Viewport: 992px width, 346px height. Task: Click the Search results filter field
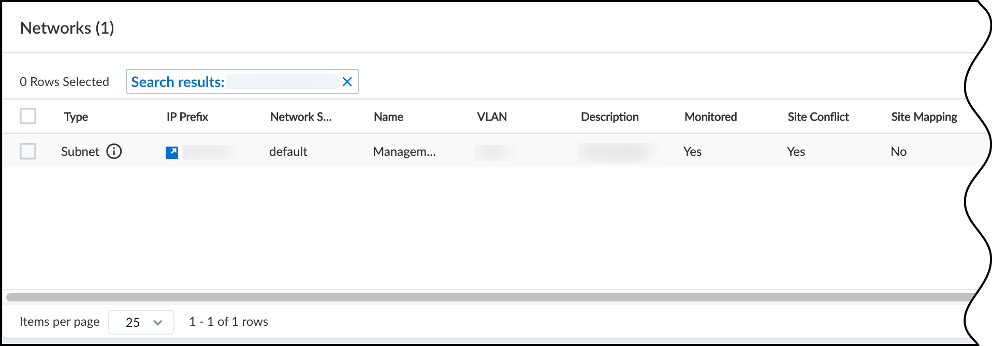[282, 82]
